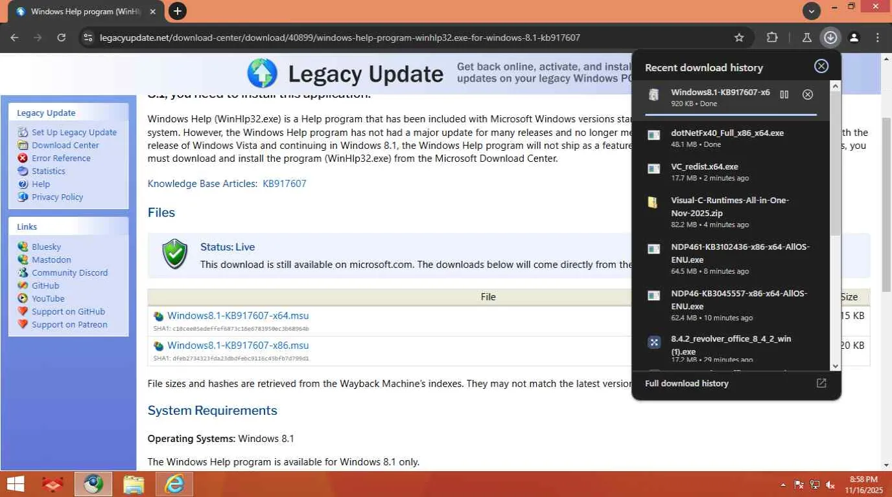
Task: Bookmark this page with the star
Action: 739,38
